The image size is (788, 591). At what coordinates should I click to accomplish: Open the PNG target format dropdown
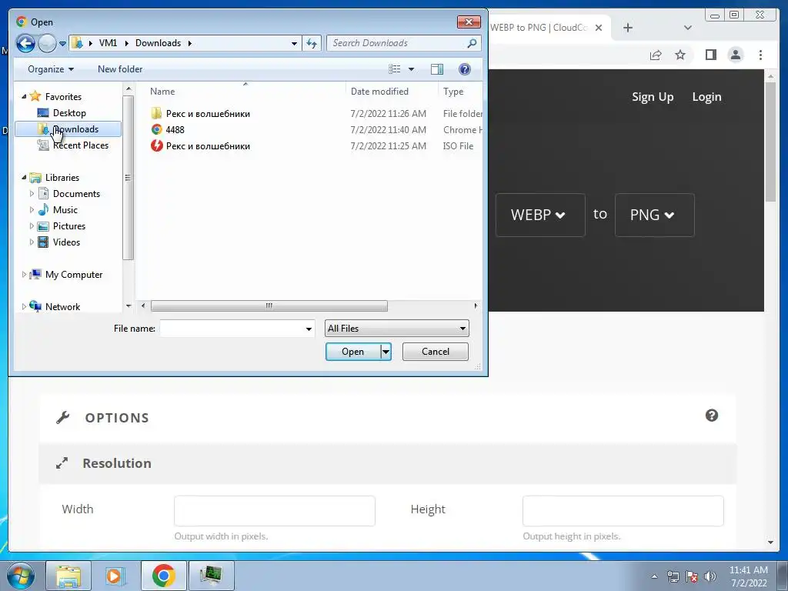coord(654,215)
